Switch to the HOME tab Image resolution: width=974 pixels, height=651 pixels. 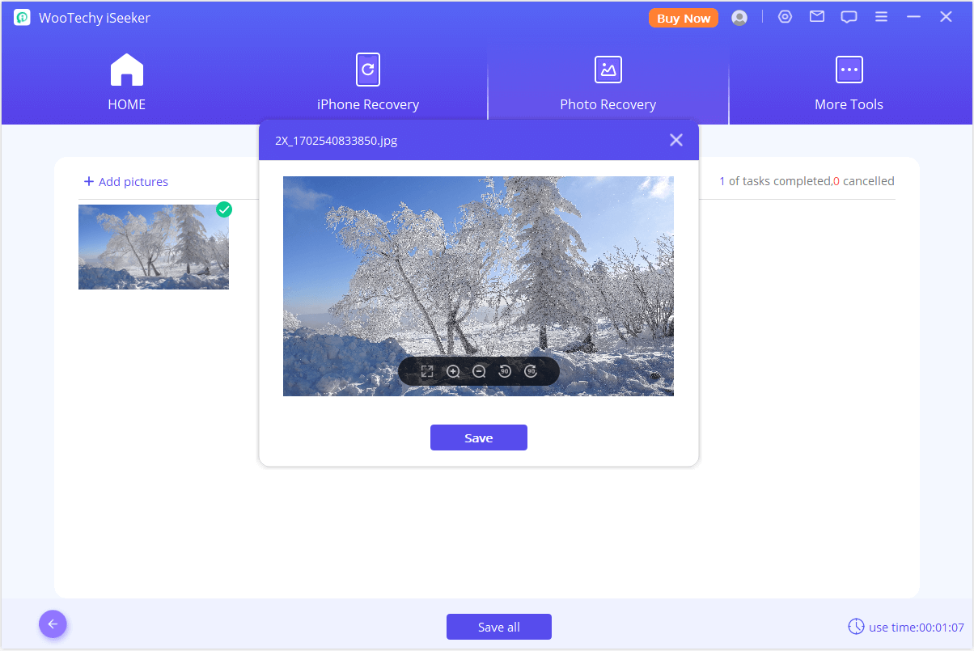tap(127, 82)
